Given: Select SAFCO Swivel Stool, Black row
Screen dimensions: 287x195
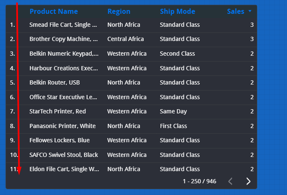Looking at the screenshot, I should [64, 155].
